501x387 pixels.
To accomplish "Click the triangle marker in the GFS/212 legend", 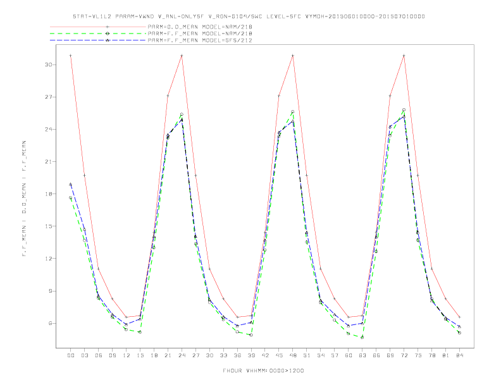I will coord(108,40).
